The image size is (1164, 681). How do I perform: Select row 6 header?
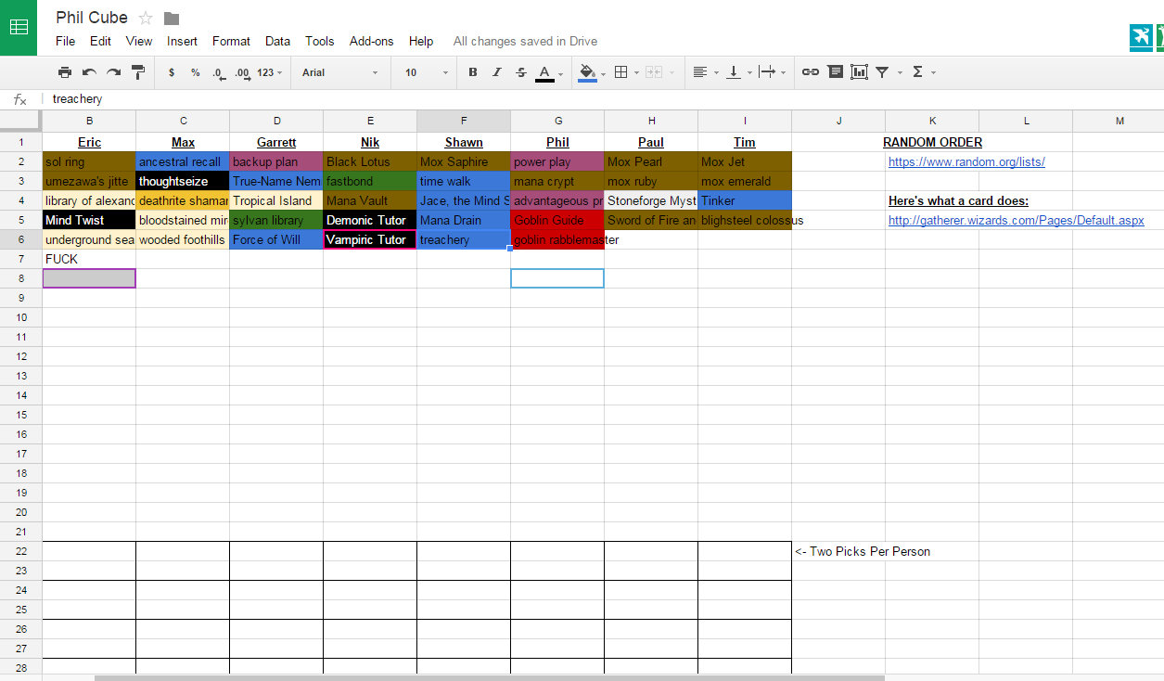point(20,239)
